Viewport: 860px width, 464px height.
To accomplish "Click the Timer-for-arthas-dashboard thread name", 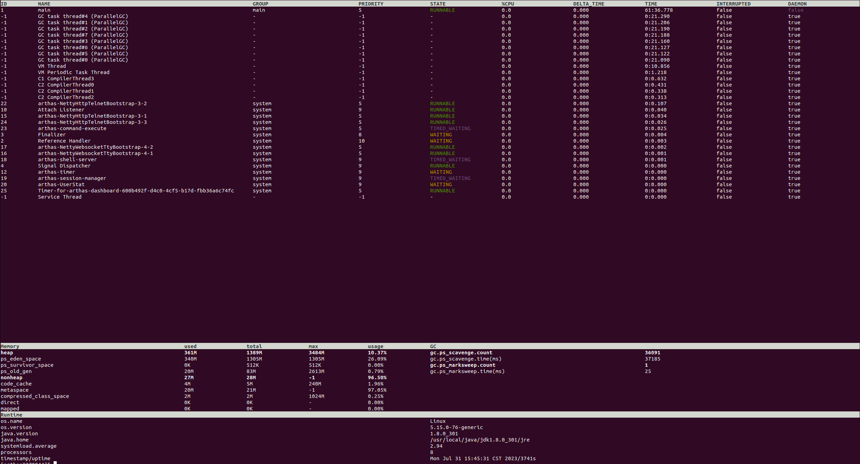I will click(136, 191).
